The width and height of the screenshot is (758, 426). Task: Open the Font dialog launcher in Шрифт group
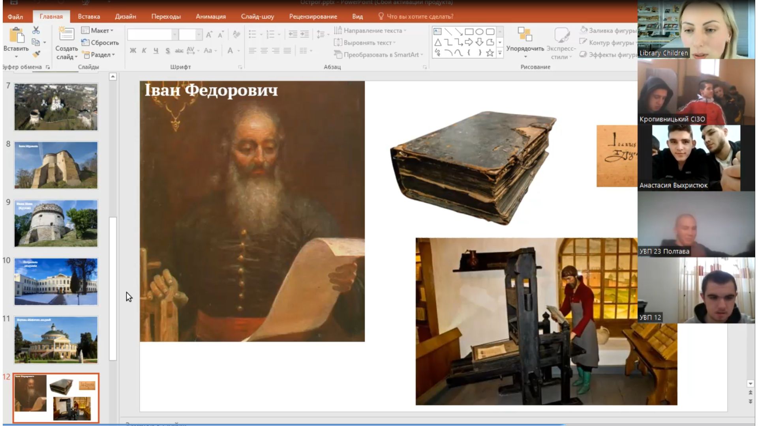[x=240, y=67]
